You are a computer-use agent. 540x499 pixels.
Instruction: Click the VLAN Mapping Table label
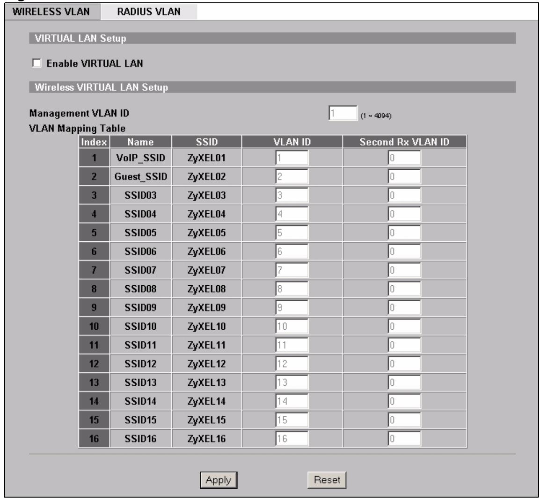(x=77, y=128)
